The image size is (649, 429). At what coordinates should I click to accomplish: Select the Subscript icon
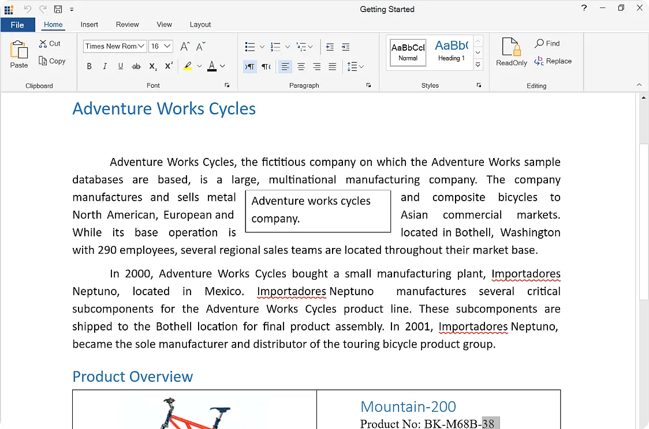point(152,66)
